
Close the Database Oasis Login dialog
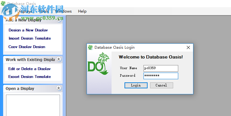[x=188, y=47]
